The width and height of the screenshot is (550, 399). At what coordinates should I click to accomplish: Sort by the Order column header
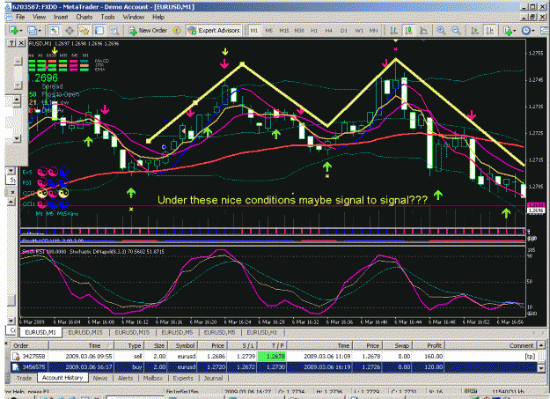click(29, 345)
